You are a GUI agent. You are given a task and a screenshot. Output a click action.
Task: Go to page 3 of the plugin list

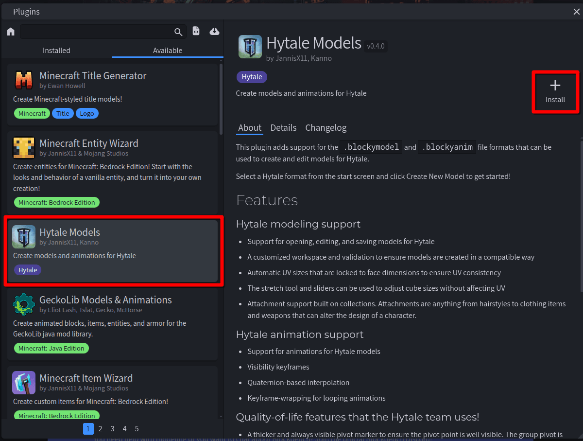(x=112, y=428)
